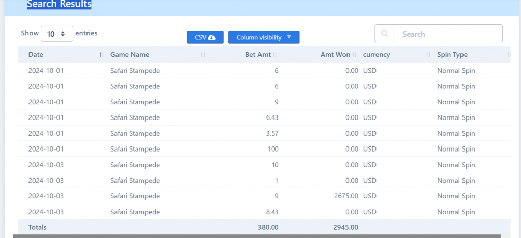The image size is (521, 238).
Task: Click the cloud download icon on CSV
Action: click(x=212, y=37)
